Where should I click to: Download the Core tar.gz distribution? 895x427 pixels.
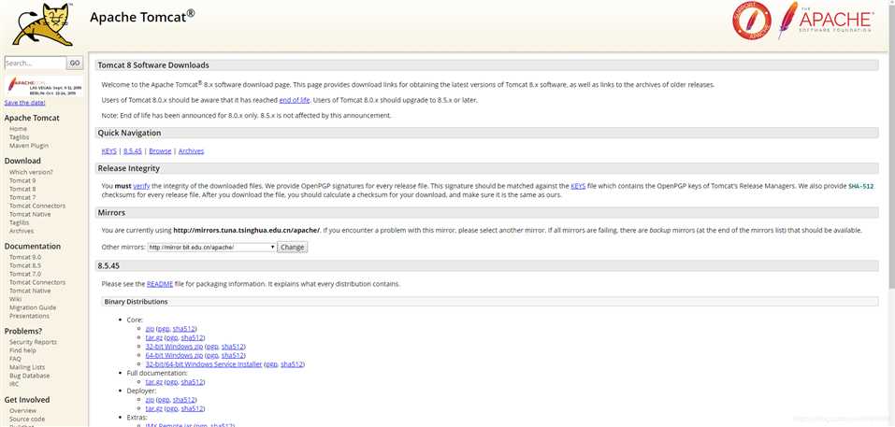(154, 337)
